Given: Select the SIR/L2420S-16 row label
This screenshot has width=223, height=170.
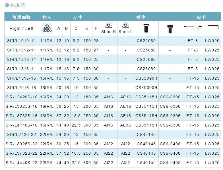Looking at the screenshot, I should point(21,97).
